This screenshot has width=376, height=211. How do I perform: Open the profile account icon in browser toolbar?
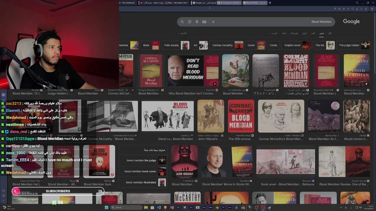(x=366, y=9)
